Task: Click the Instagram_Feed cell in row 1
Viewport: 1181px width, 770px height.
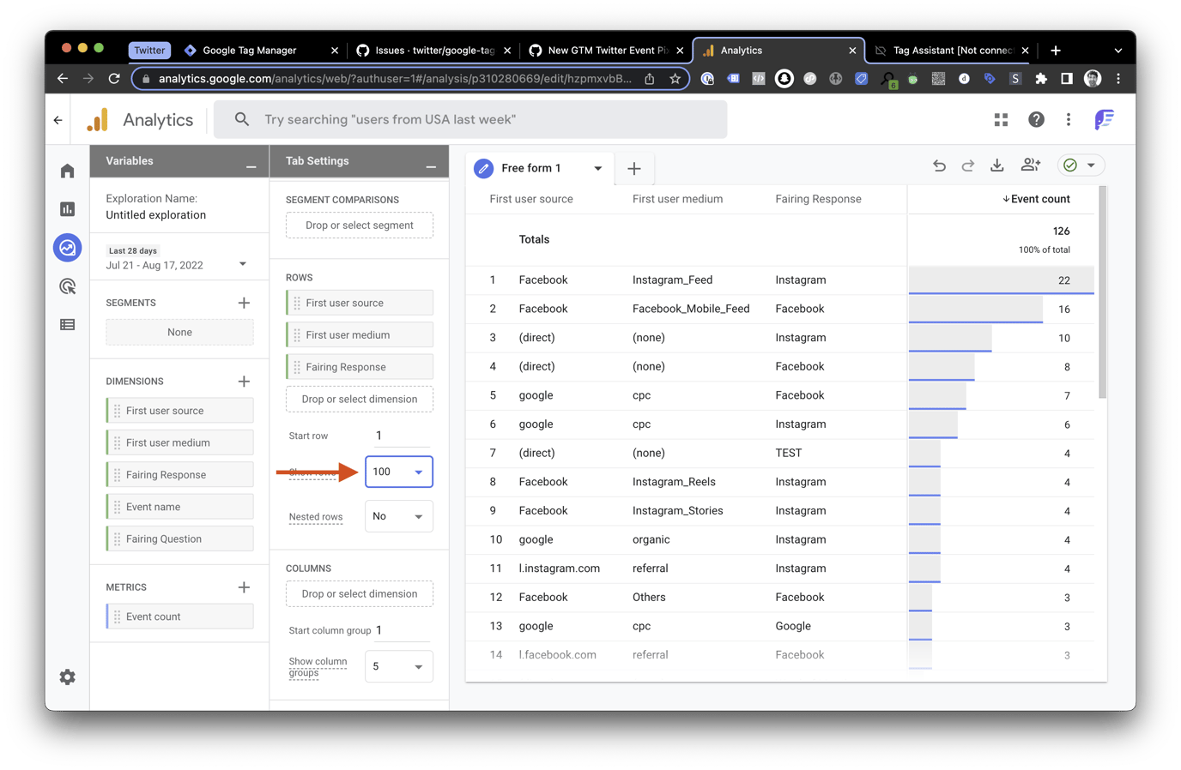Action: [672, 280]
